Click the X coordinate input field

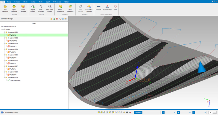pos(170,113)
